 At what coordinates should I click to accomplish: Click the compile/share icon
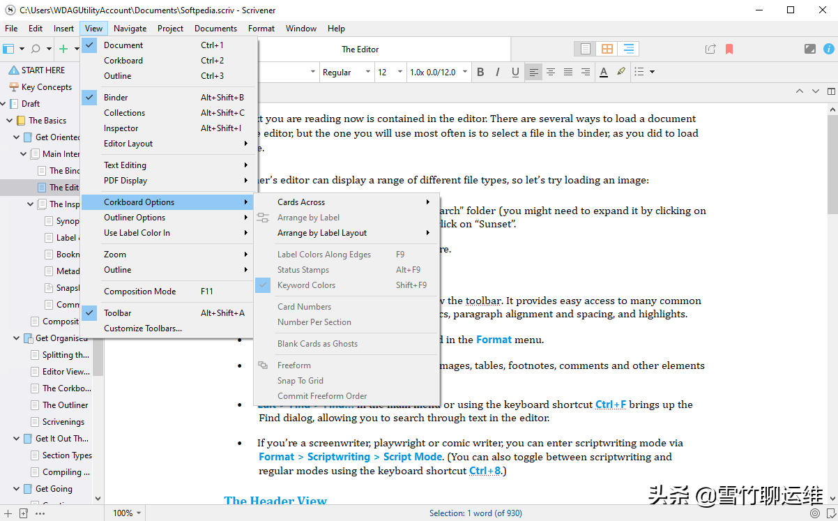click(710, 49)
